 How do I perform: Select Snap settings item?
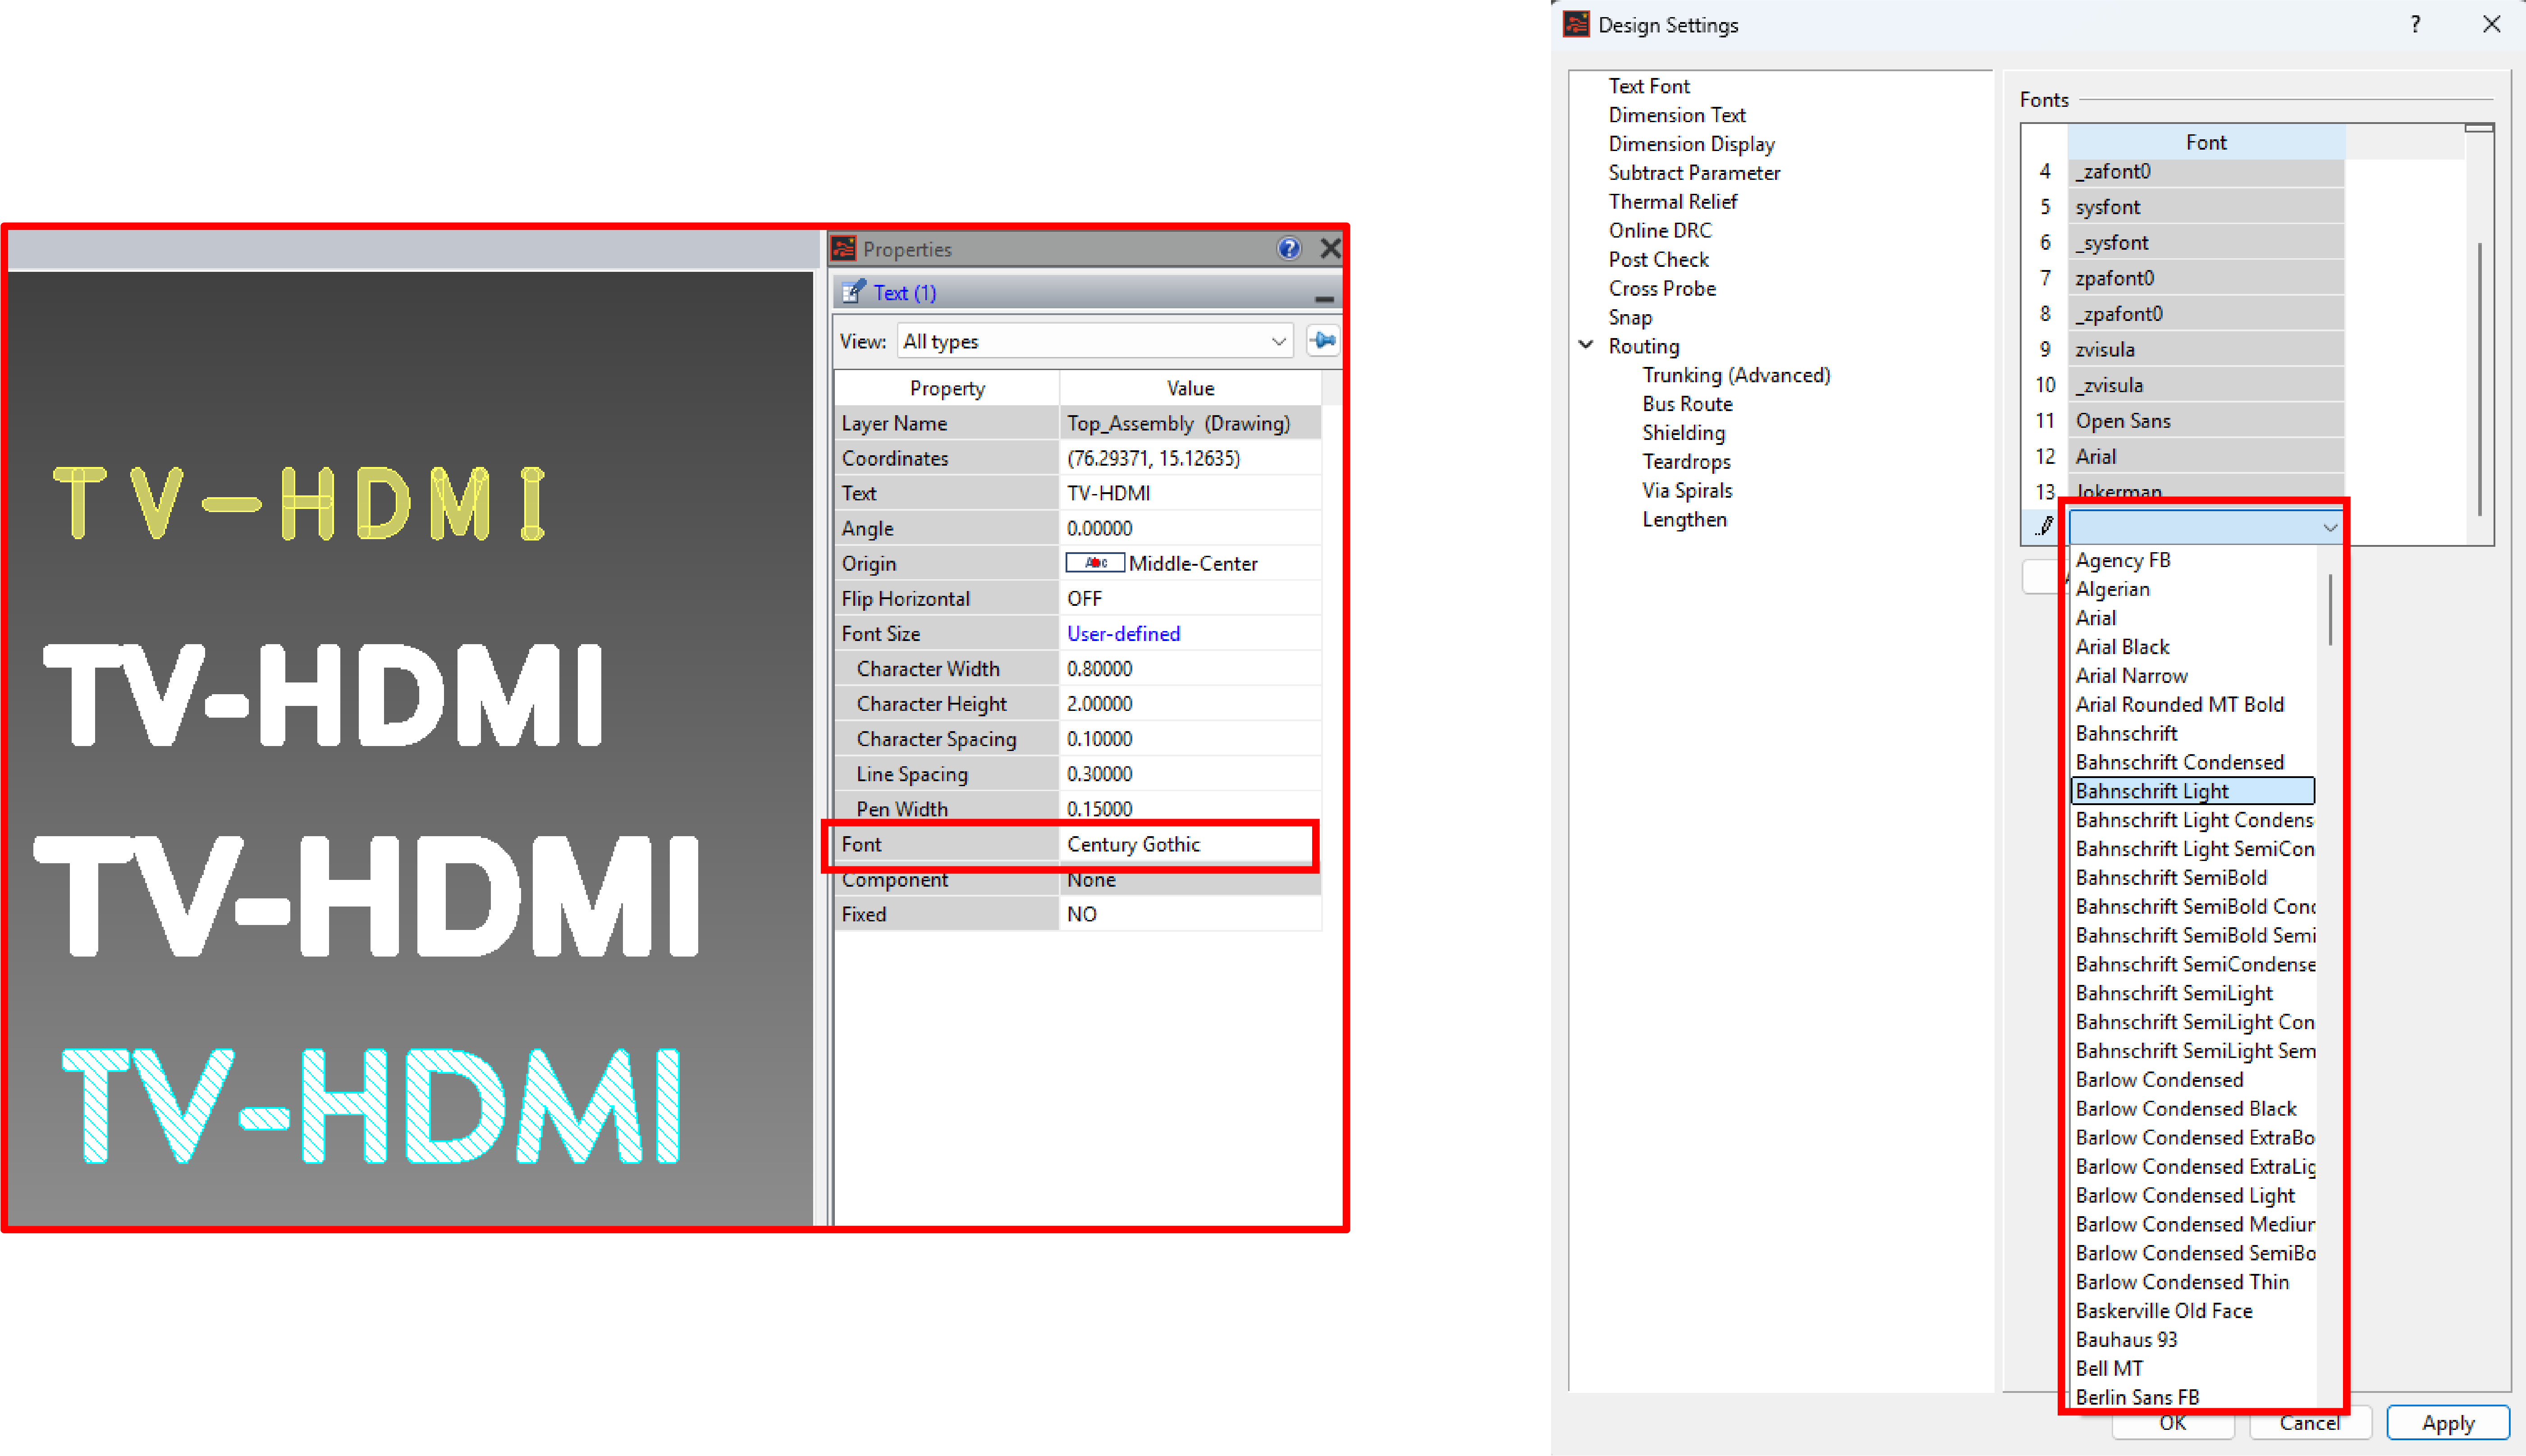pos(1629,318)
